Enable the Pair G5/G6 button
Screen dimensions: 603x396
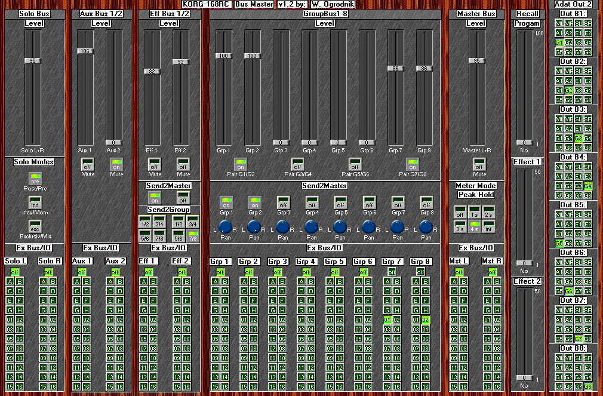click(355, 164)
